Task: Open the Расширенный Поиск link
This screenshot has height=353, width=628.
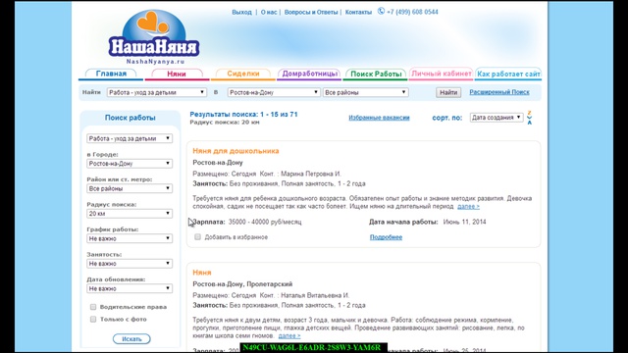Action: pyautogui.click(x=499, y=92)
